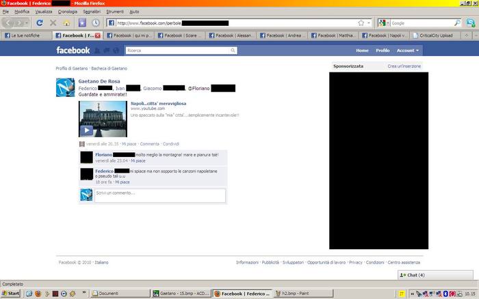This screenshot has height=299, width=479.
Task: Focus the Ricerca search field
Action: [x=178, y=51]
